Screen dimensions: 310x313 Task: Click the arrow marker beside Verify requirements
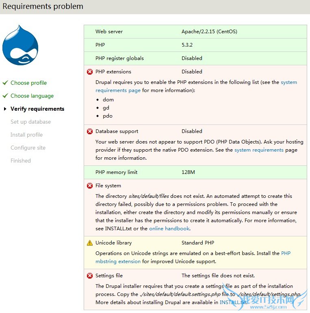tap(5, 109)
